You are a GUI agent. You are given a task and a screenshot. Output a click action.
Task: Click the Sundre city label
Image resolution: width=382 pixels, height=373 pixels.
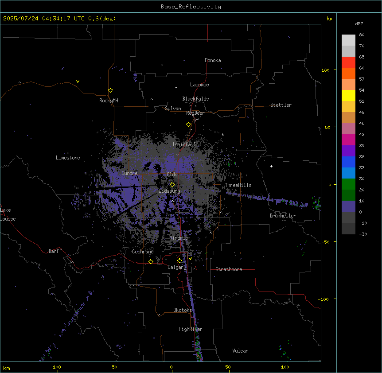(x=129, y=173)
